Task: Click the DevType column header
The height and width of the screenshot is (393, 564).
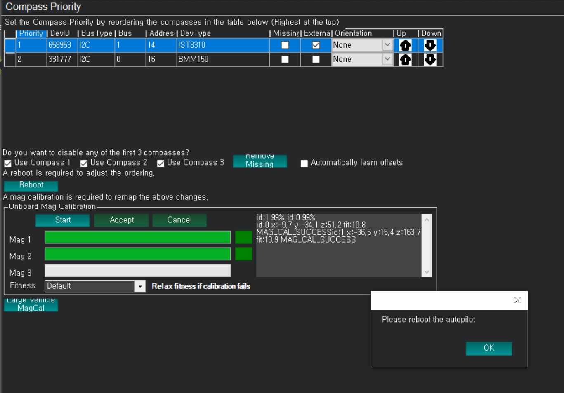Action: [x=223, y=34]
